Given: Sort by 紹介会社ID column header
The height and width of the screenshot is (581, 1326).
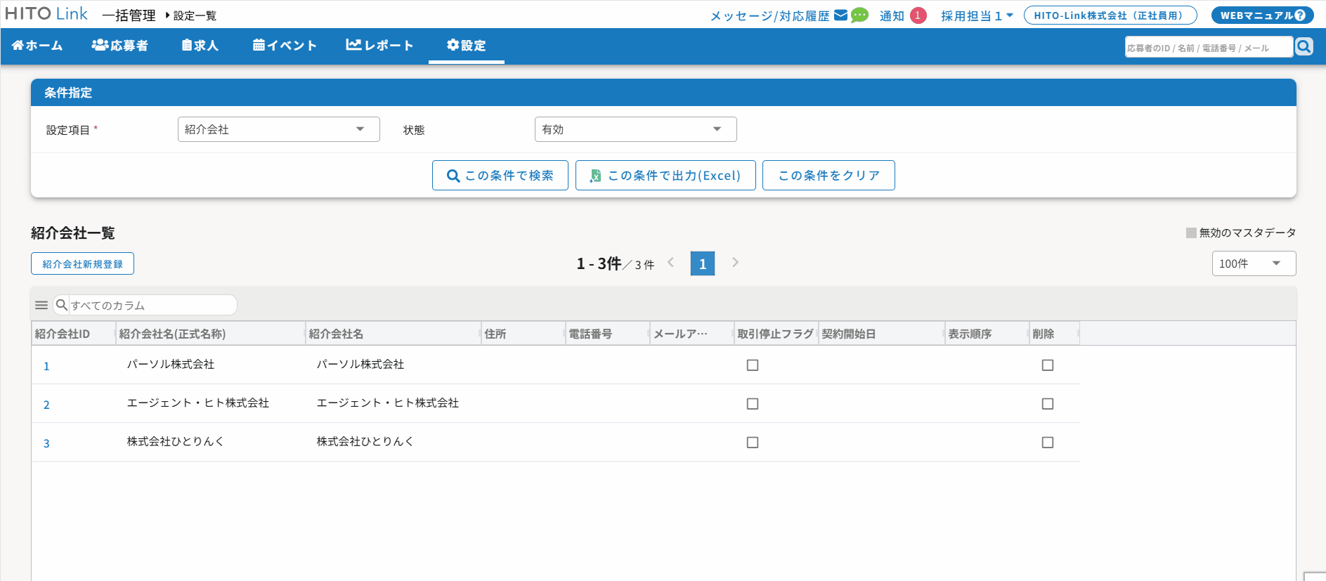Looking at the screenshot, I should click(x=73, y=334).
